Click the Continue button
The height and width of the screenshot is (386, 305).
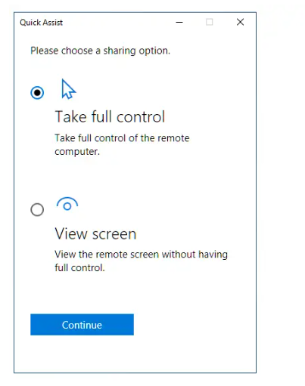pyautogui.click(x=82, y=325)
